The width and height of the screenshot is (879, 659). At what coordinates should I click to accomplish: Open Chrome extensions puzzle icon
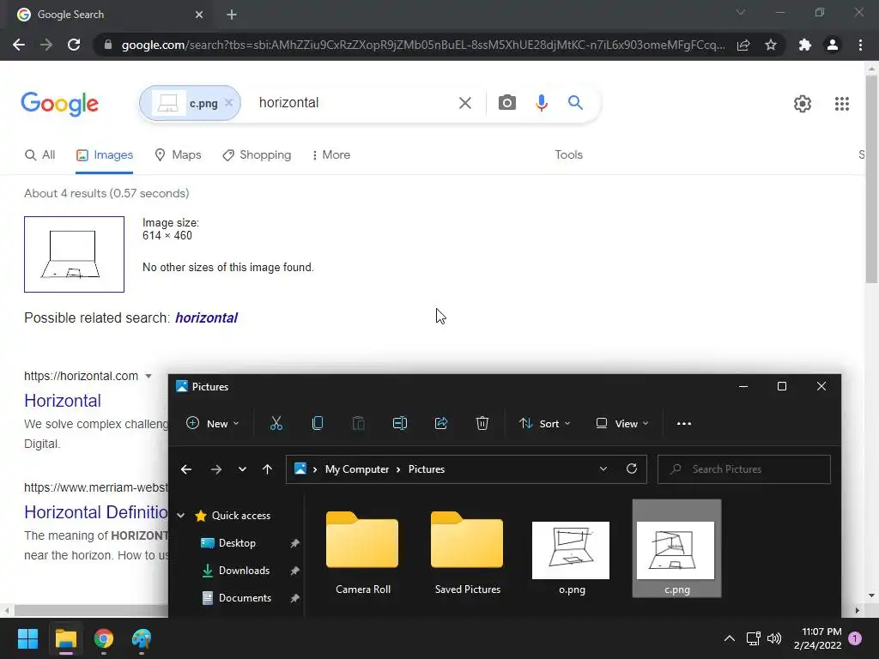click(x=805, y=45)
